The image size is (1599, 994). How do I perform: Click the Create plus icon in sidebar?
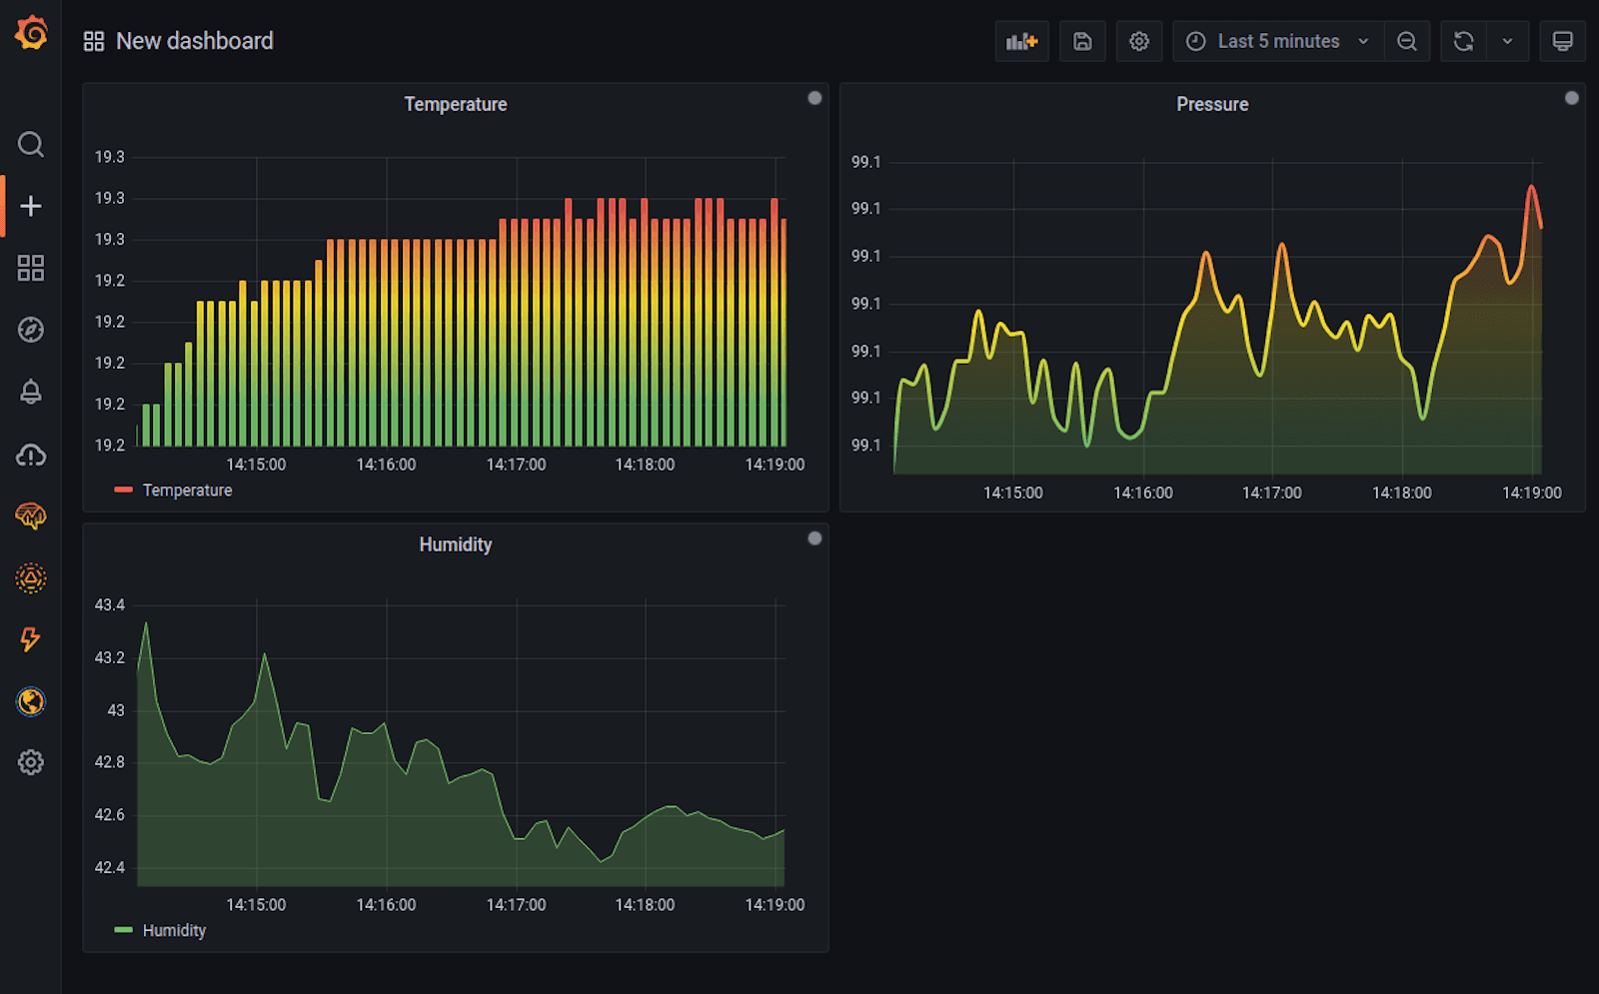31,206
